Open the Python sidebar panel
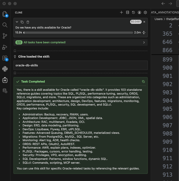179x181 pixels. 5,69
